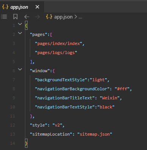Click line number 3 in gutter

click(x=14, y=43)
